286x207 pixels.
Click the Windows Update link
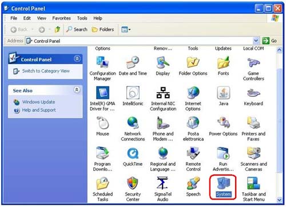click(38, 102)
